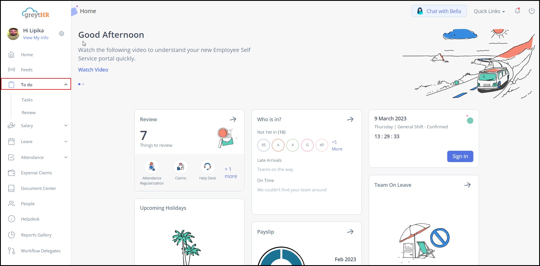Click the power logout icon
This screenshot has width=540, height=266.
(531, 11)
